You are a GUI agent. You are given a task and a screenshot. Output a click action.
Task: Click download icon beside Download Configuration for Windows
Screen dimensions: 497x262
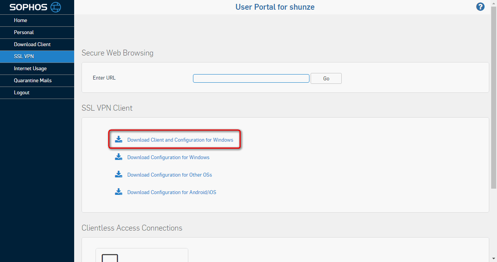[x=119, y=157]
